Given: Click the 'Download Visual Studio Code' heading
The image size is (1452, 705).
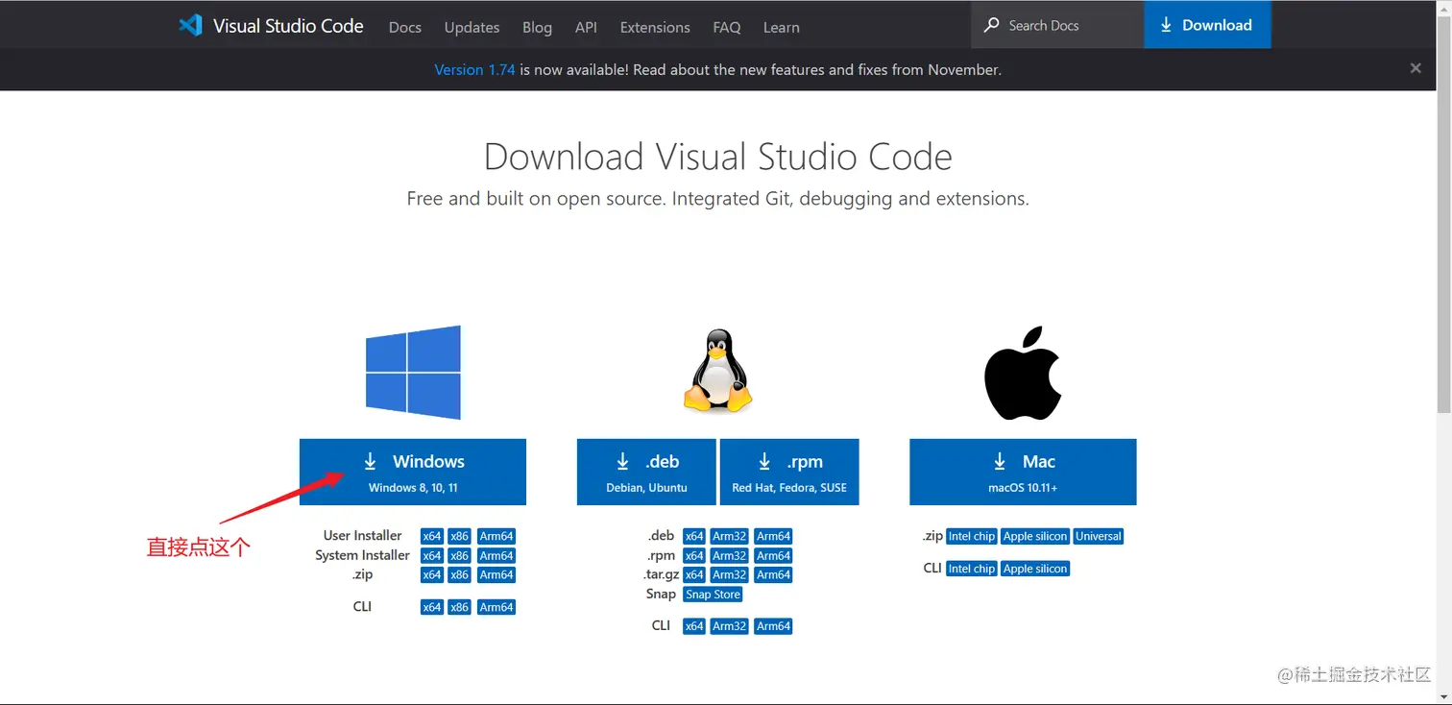Looking at the screenshot, I should click(x=718, y=157).
